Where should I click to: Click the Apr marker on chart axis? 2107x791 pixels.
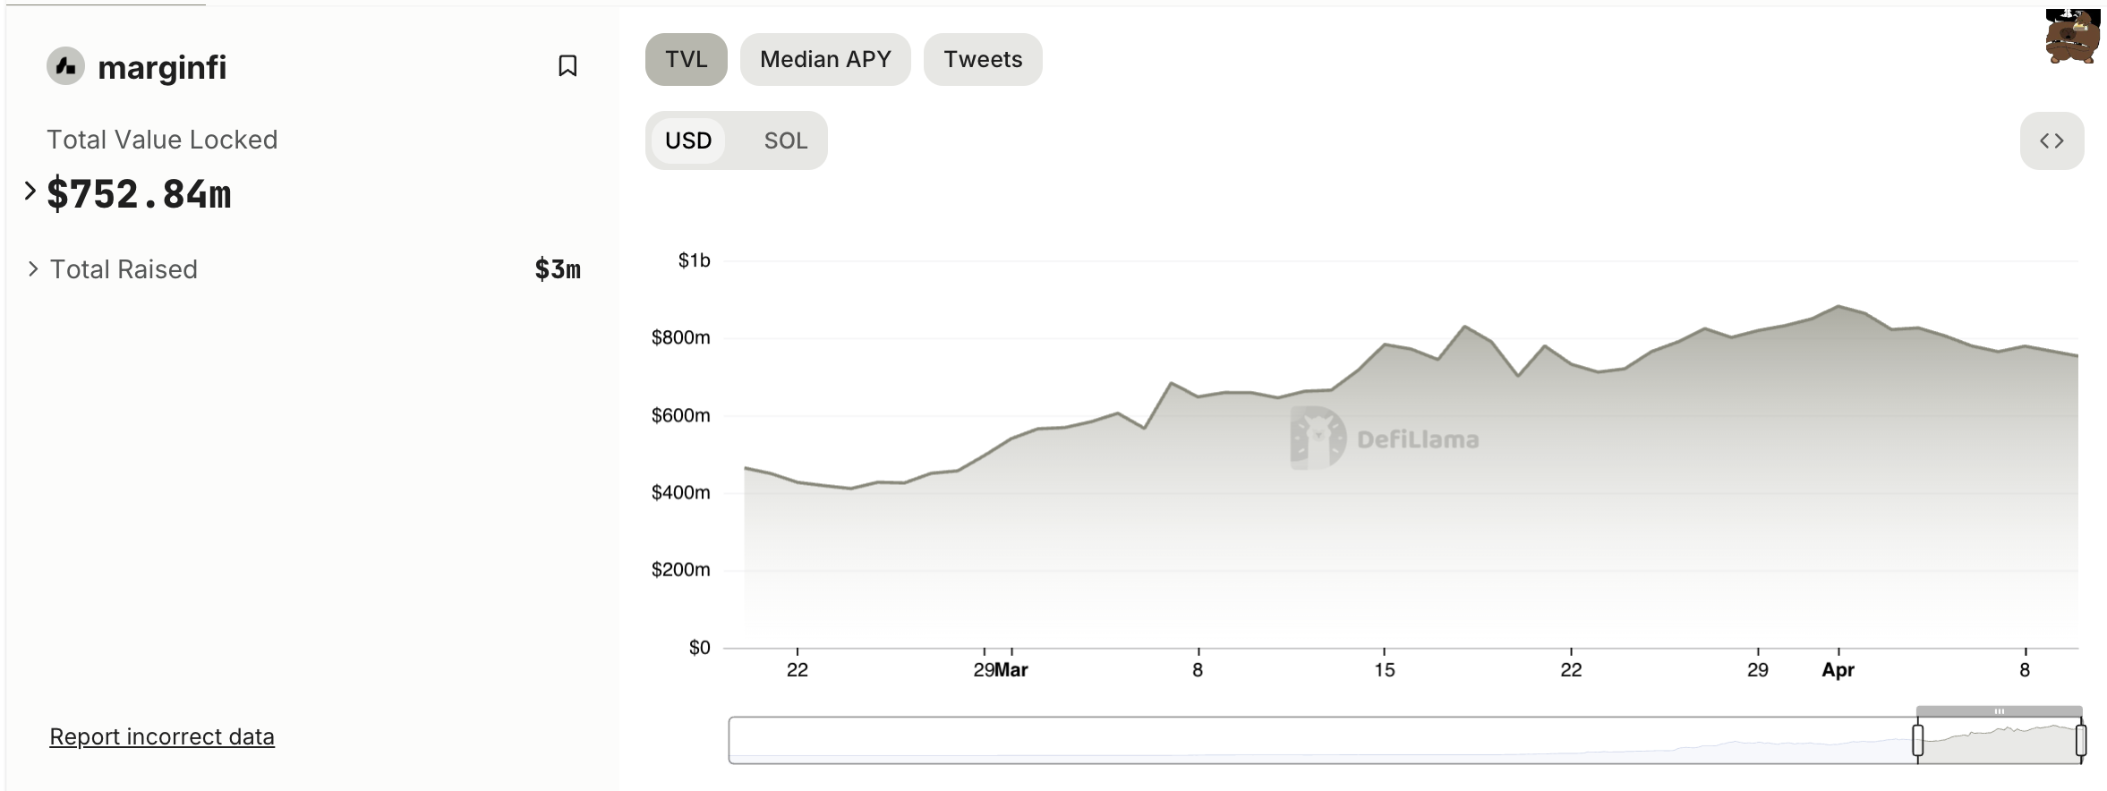1838,670
